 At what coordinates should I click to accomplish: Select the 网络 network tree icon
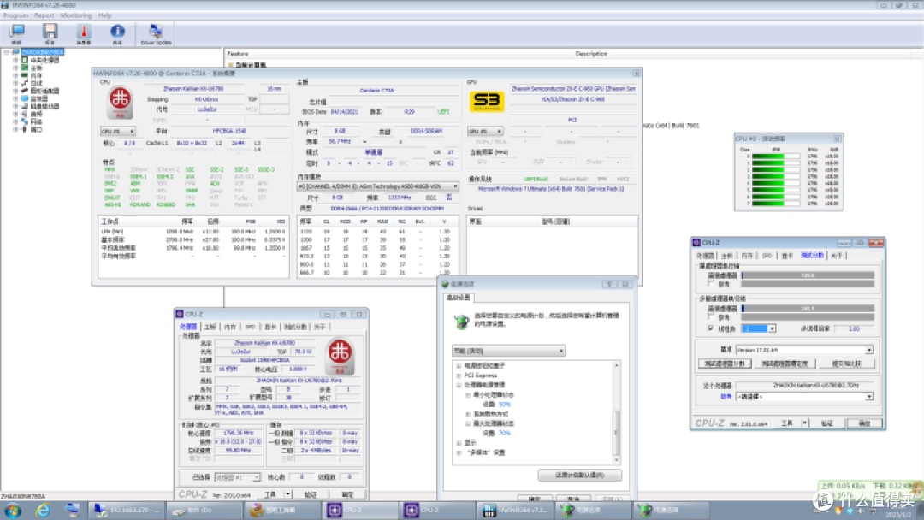25,121
